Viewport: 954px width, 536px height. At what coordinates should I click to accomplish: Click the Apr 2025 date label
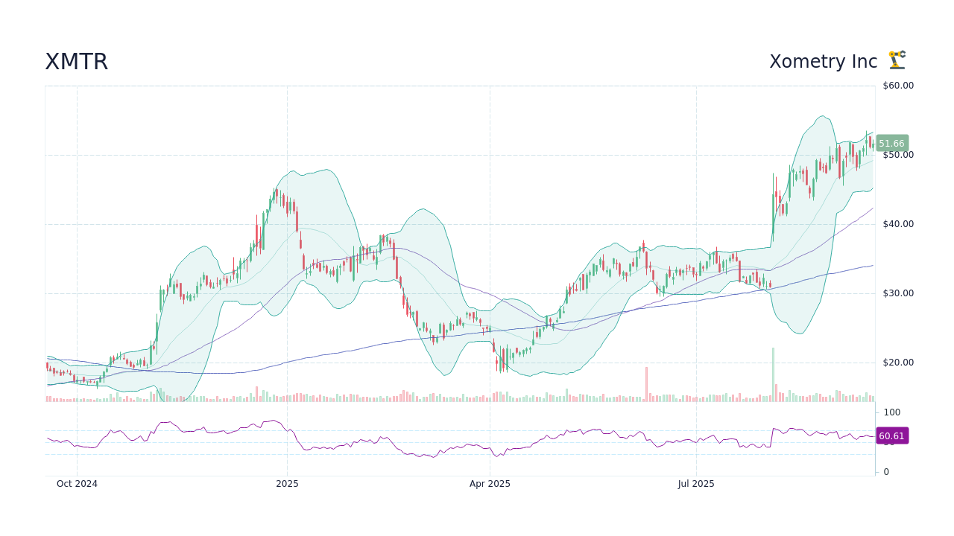490,484
